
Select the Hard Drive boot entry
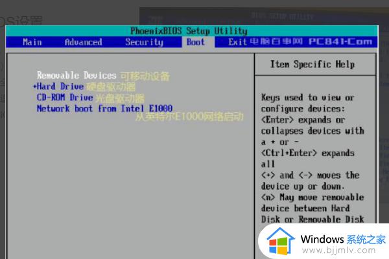(x=60, y=87)
